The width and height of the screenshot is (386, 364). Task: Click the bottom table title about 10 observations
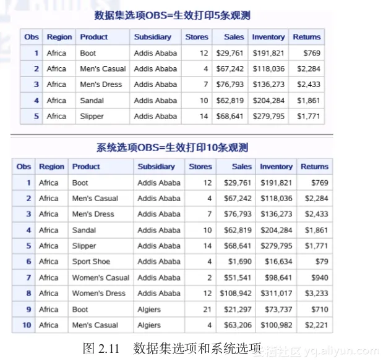point(172,147)
